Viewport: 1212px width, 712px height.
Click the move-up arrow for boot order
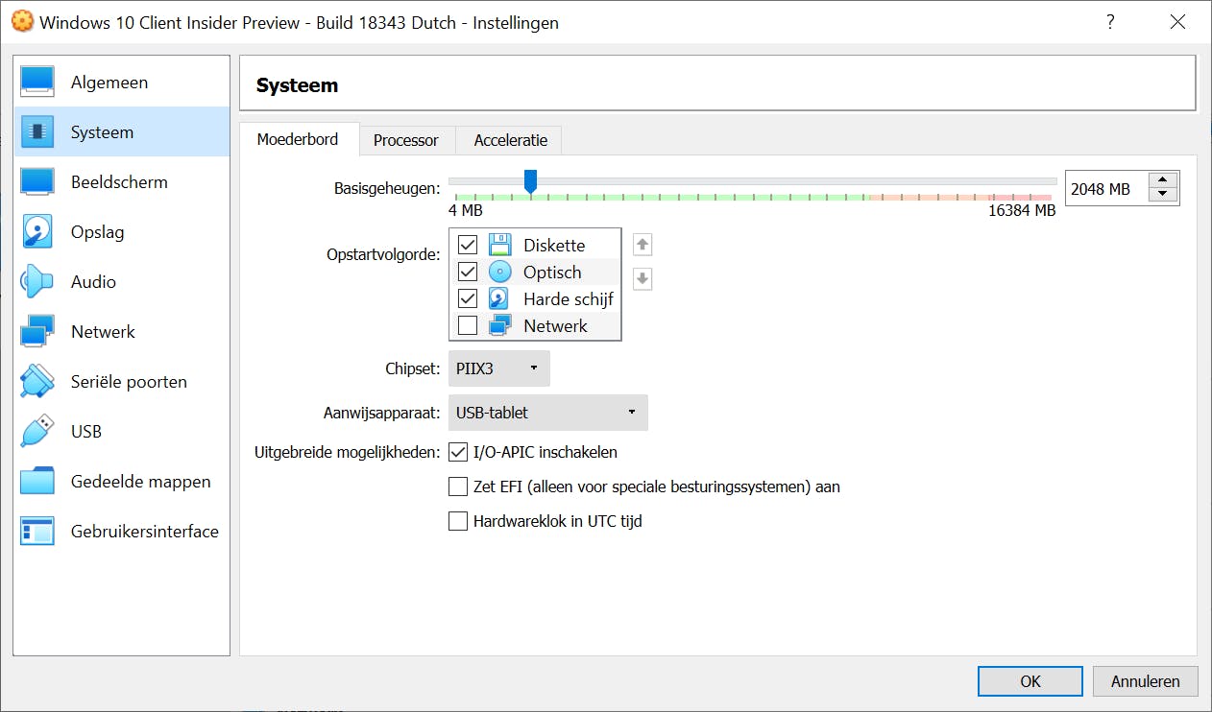click(642, 244)
